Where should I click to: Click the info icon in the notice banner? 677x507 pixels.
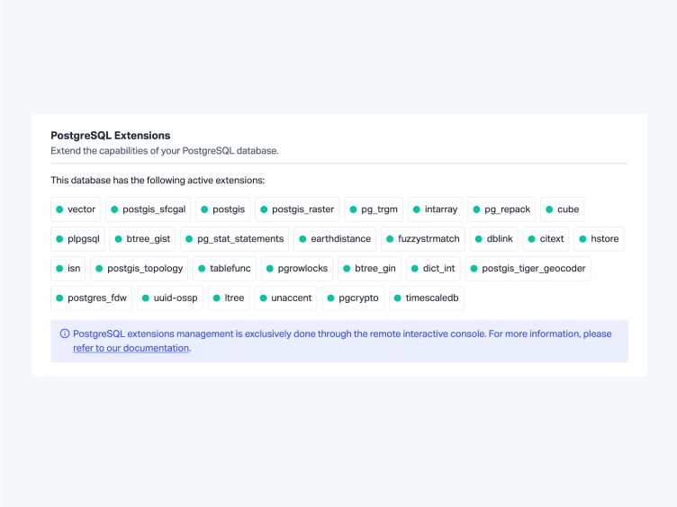[x=65, y=334]
